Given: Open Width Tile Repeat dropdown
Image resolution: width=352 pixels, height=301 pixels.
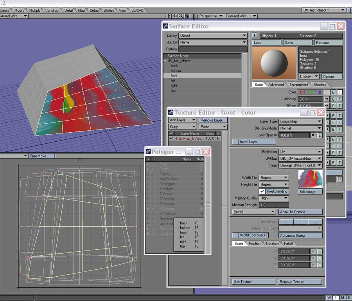Looking at the screenshot, I should point(274,178).
